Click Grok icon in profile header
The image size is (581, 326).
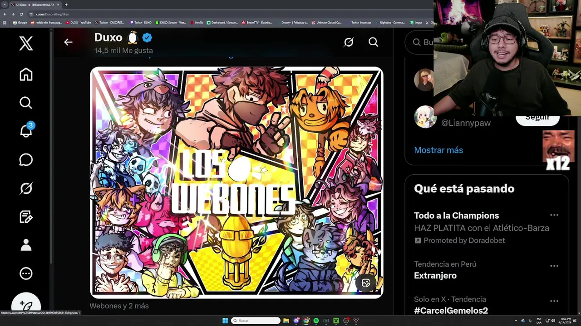349,42
